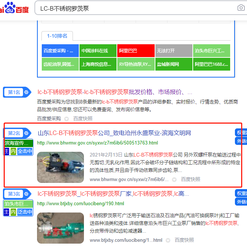The width and height of the screenshot is (247, 248).
Task: Open 百度快照 for the first result
Action: click(83, 119)
